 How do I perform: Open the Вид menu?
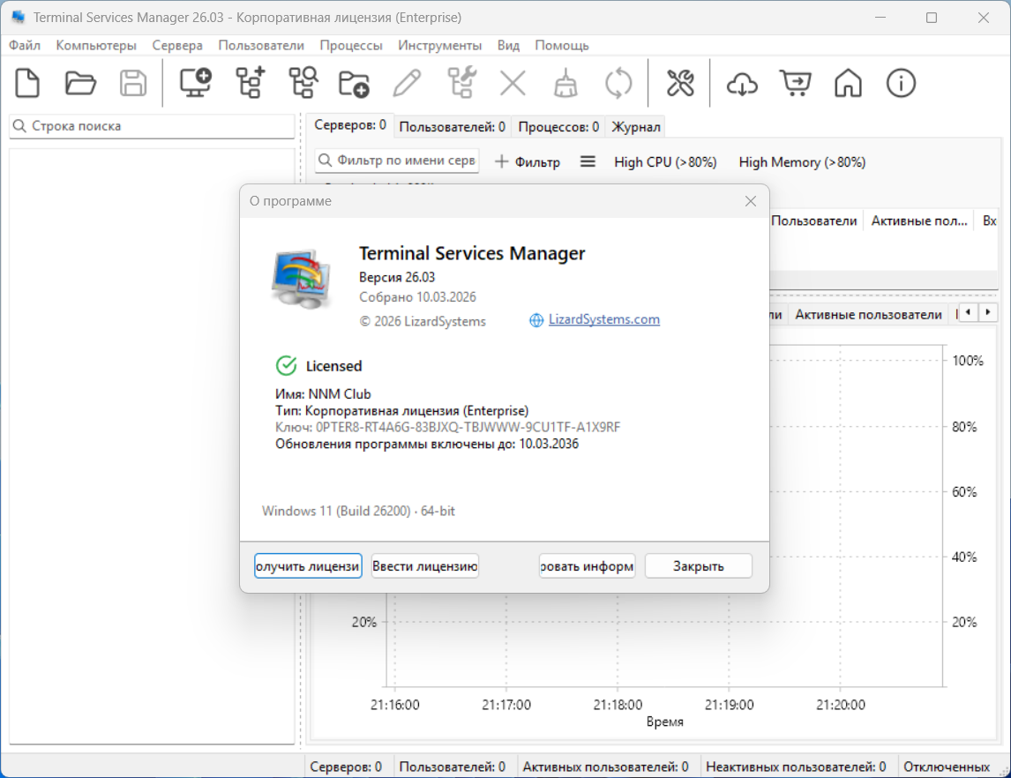(x=508, y=45)
